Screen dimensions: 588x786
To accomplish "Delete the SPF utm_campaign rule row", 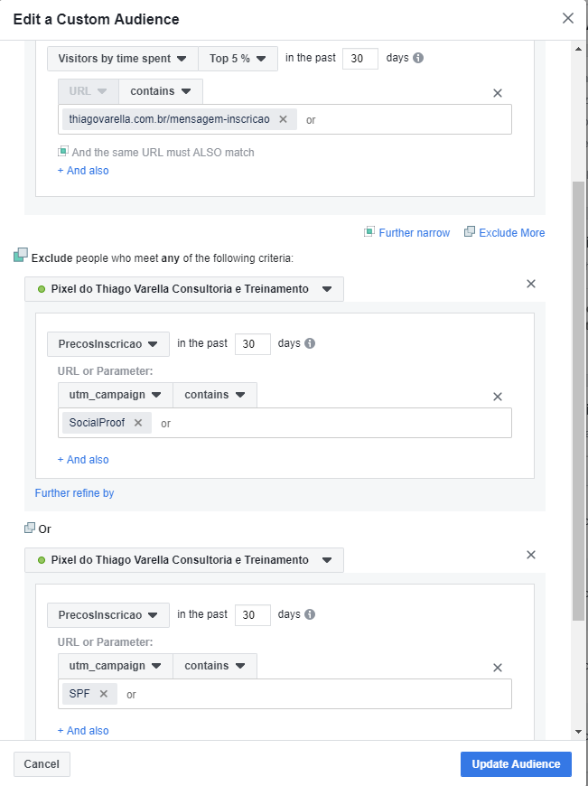I will pos(497,668).
